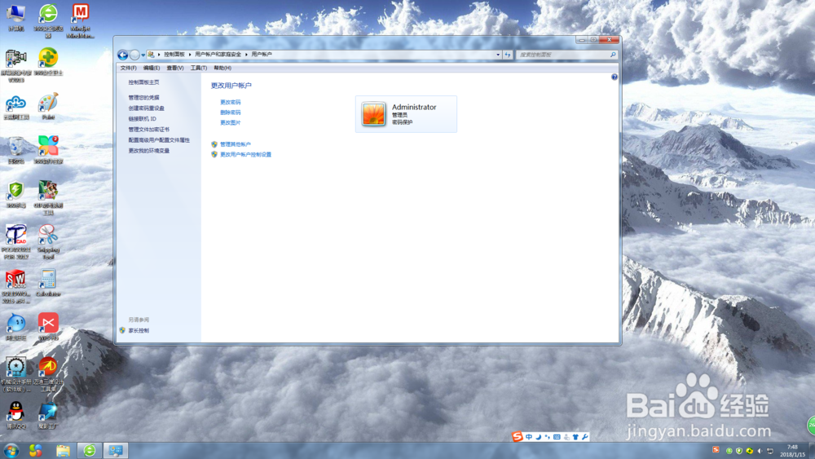
Task: Click the 更改用户帐户控制设置 link
Action: pyautogui.click(x=246, y=154)
